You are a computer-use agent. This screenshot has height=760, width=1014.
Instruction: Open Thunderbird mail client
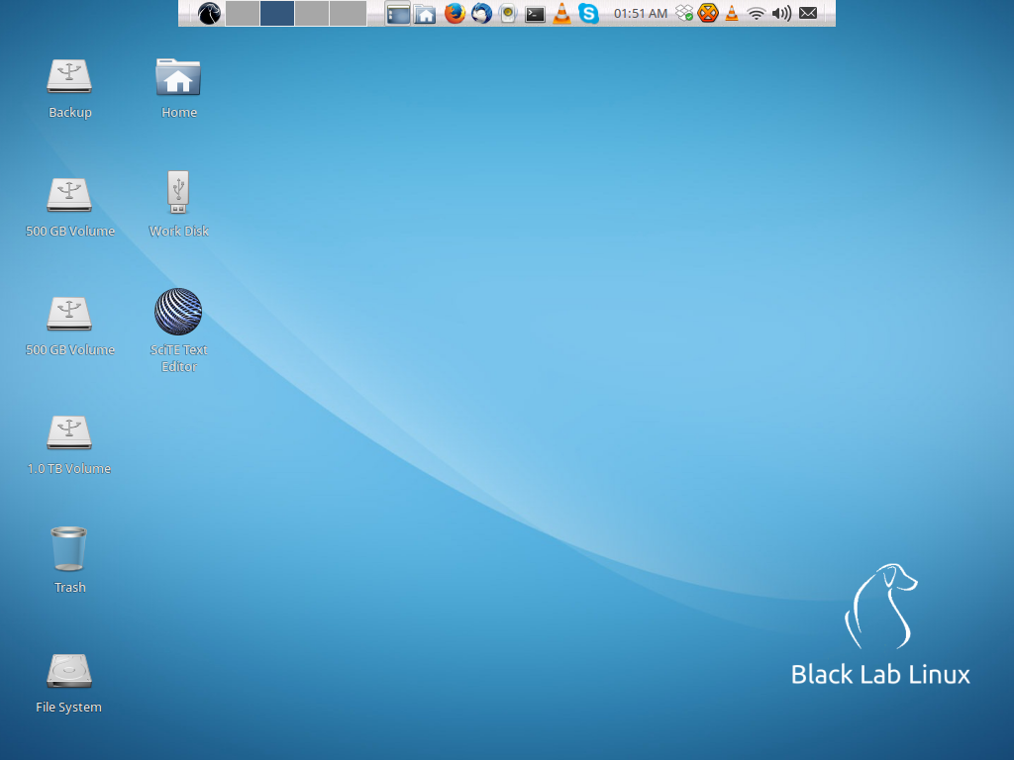coord(481,14)
